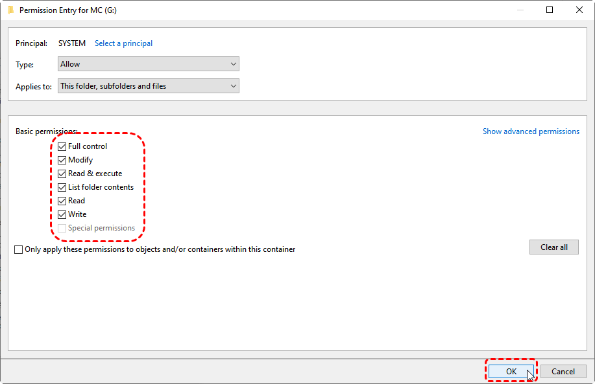The width and height of the screenshot is (595, 384).
Task: Click the folder icon in the title bar
Action: [10, 10]
